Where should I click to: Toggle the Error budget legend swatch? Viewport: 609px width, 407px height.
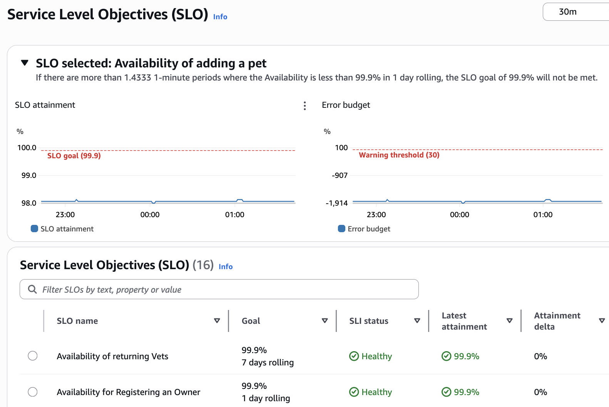pyautogui.click(x=341, y=229)
